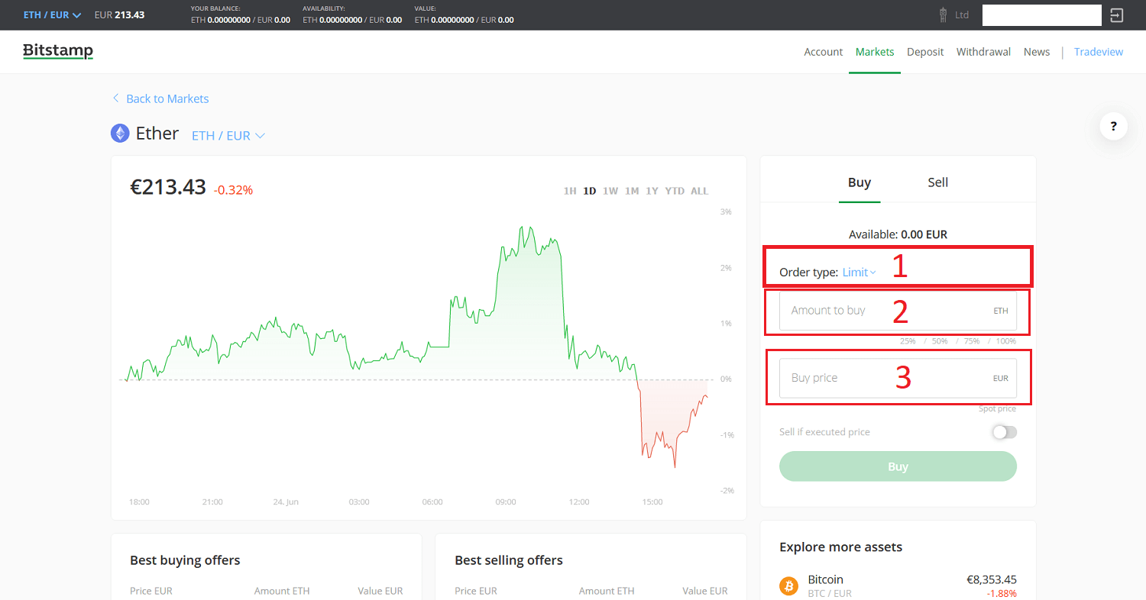The image size is (1146, 600).
Task: Open the Order type Limit dropdown
Action: [859, 273]
